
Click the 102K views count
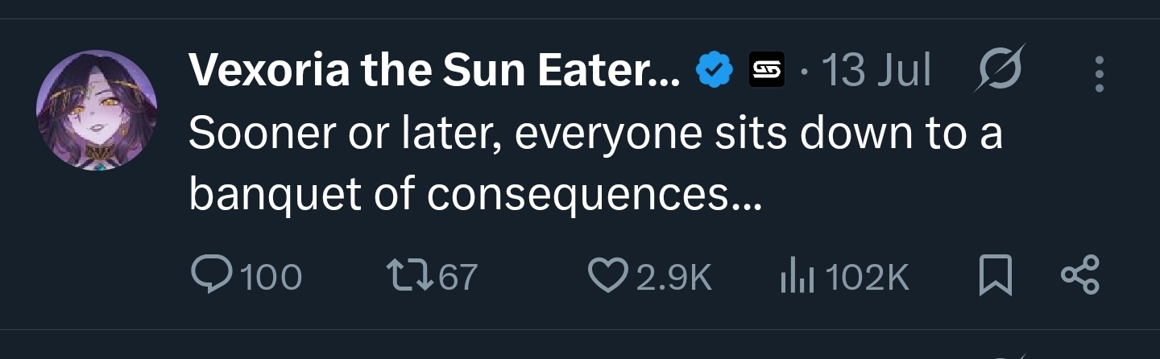(x=868, y=278)
